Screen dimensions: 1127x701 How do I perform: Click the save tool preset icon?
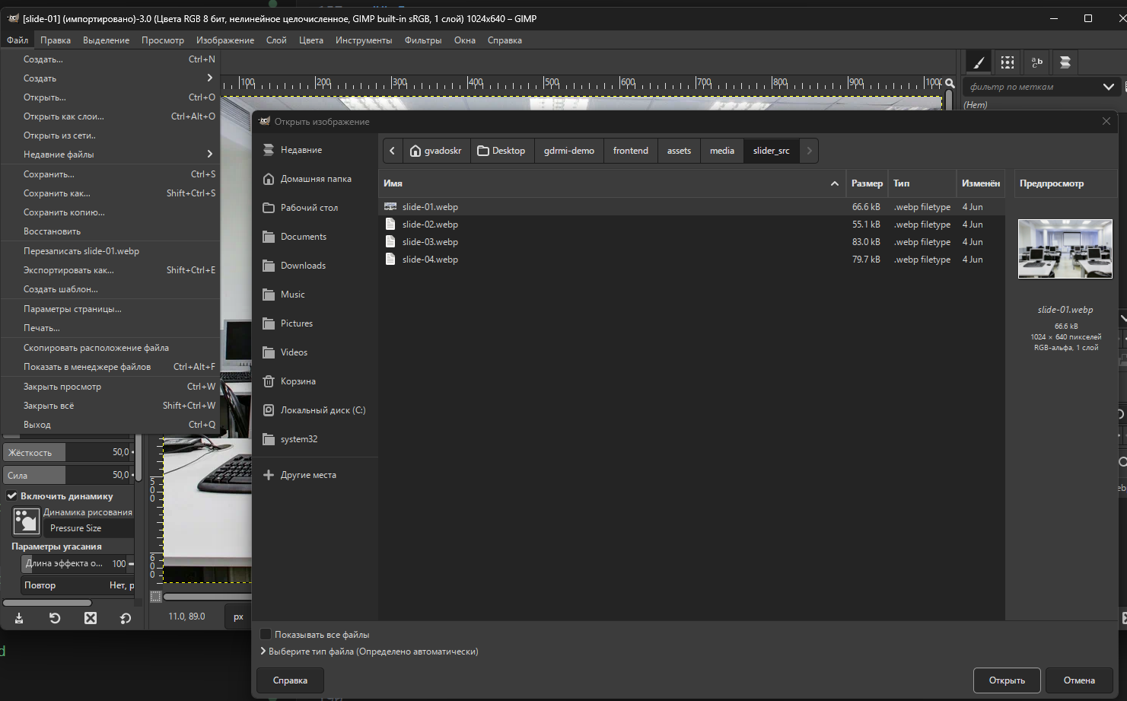point(19,618)
